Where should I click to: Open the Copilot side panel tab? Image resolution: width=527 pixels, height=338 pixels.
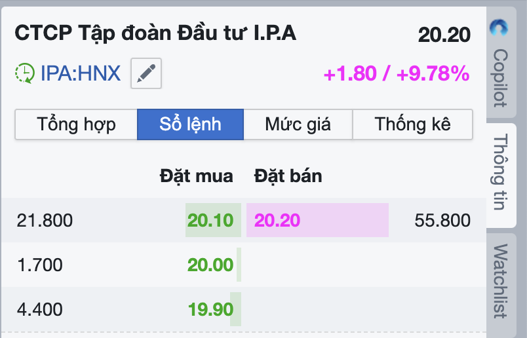point(501,77)
